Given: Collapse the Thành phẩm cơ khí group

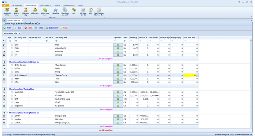Looking at the screenshot, I should [x=8, y=113].
